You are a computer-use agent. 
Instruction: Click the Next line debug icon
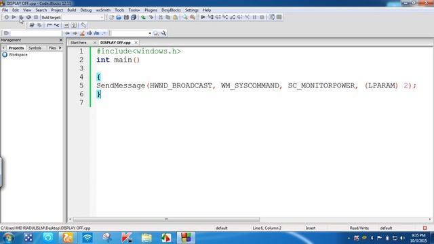(218, 17)
